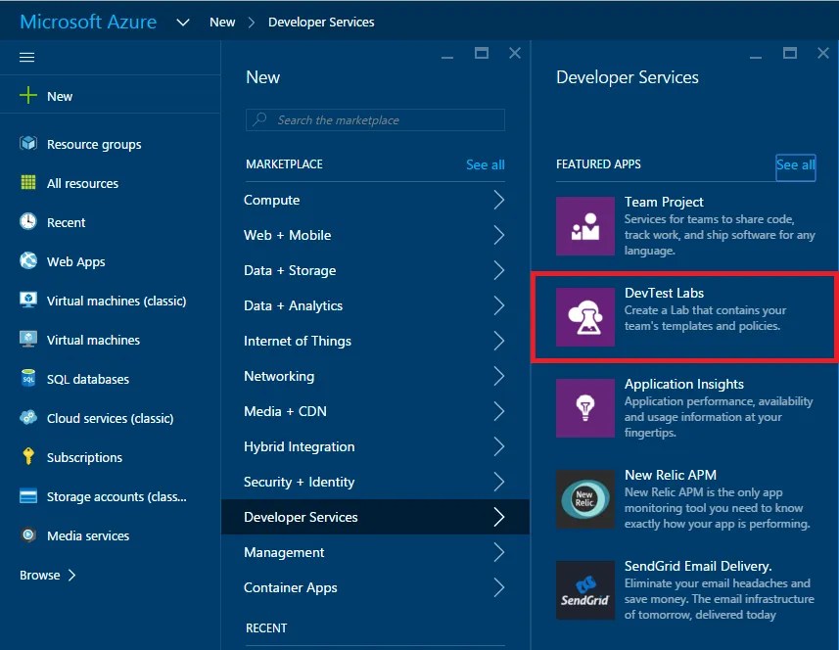Click the SQL databases label
The height and width of the screenshot is (650, 839).
click(88, 379)
